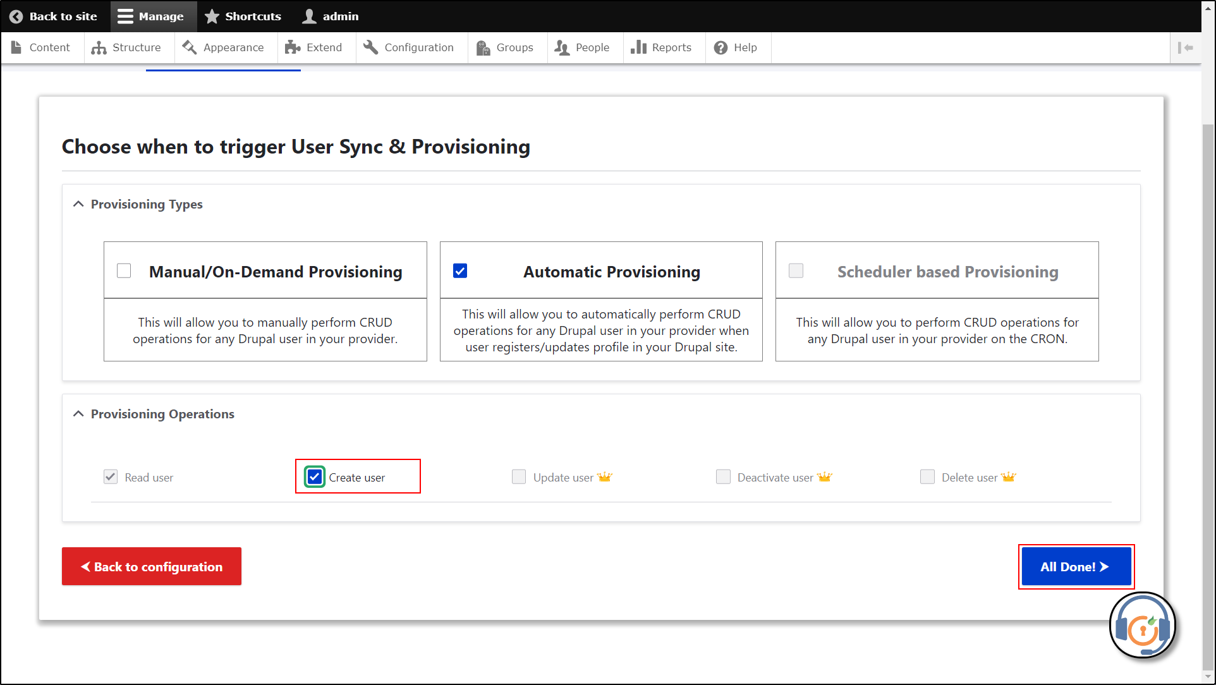This screenshot has width=1216, height=685.
Task: Collapse the Provisioning Operations section
Action: (x=78, y=413)
